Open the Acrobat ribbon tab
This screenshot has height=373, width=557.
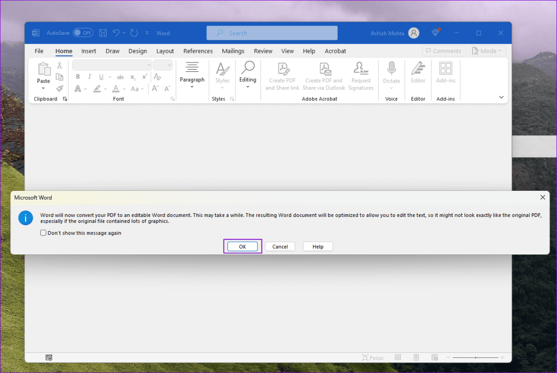335,51
